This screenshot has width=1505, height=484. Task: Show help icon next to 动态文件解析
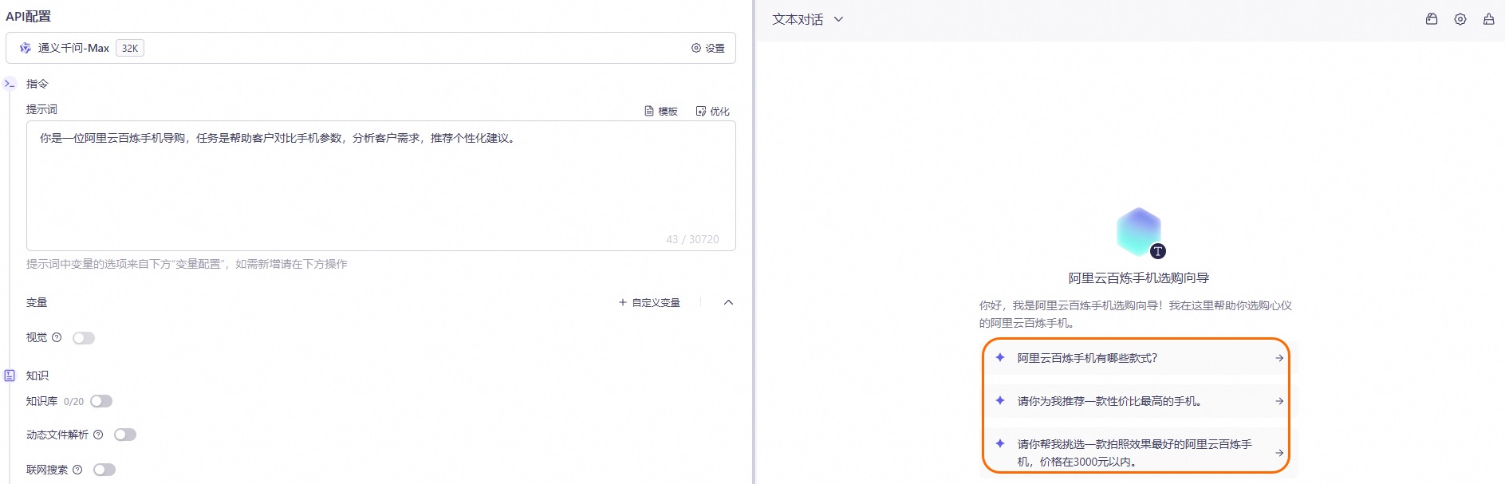[x=98, y=435]
